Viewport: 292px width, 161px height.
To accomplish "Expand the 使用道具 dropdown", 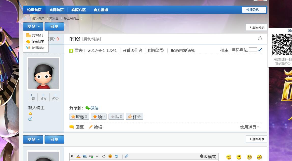I will tap(248, 127).
